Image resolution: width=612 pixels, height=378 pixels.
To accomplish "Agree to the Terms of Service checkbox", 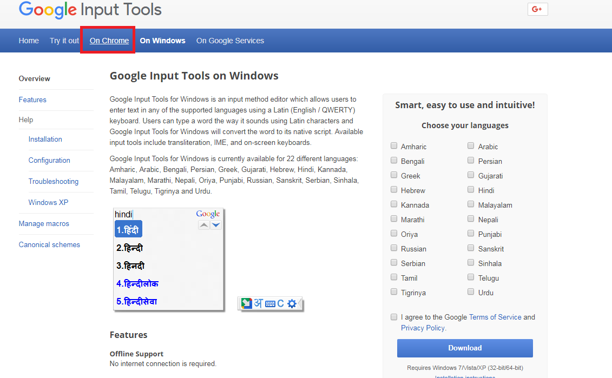I will click(x=394, y=317).
